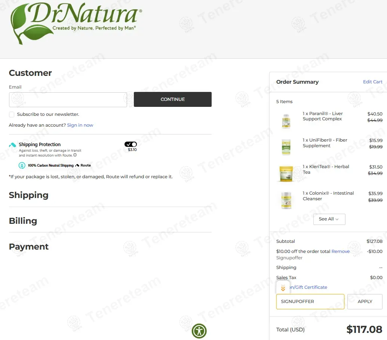Click the Colonix product thumbnail
The width and height of the screenshot is (387, 340).
286,200
